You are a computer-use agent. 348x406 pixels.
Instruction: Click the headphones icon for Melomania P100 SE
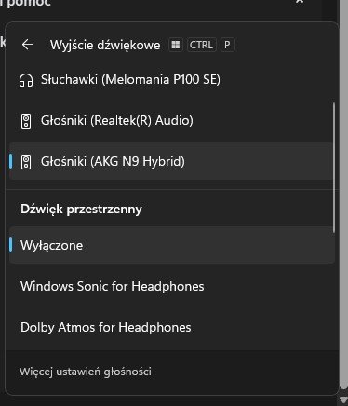pos(26,80)
